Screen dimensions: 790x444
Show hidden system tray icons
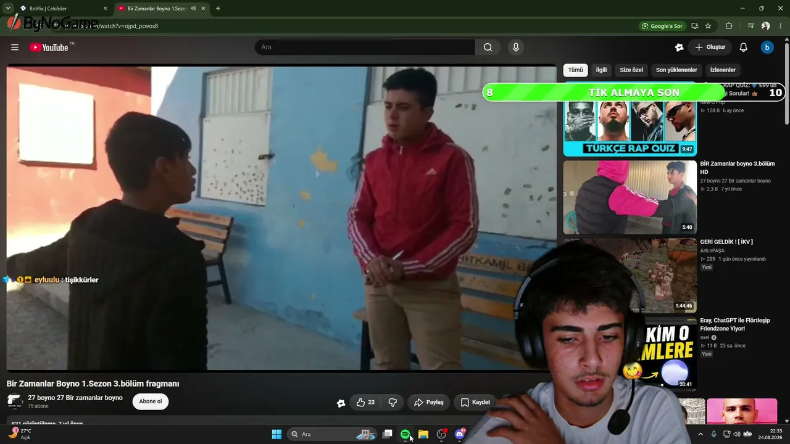click(x=700, y=434)
